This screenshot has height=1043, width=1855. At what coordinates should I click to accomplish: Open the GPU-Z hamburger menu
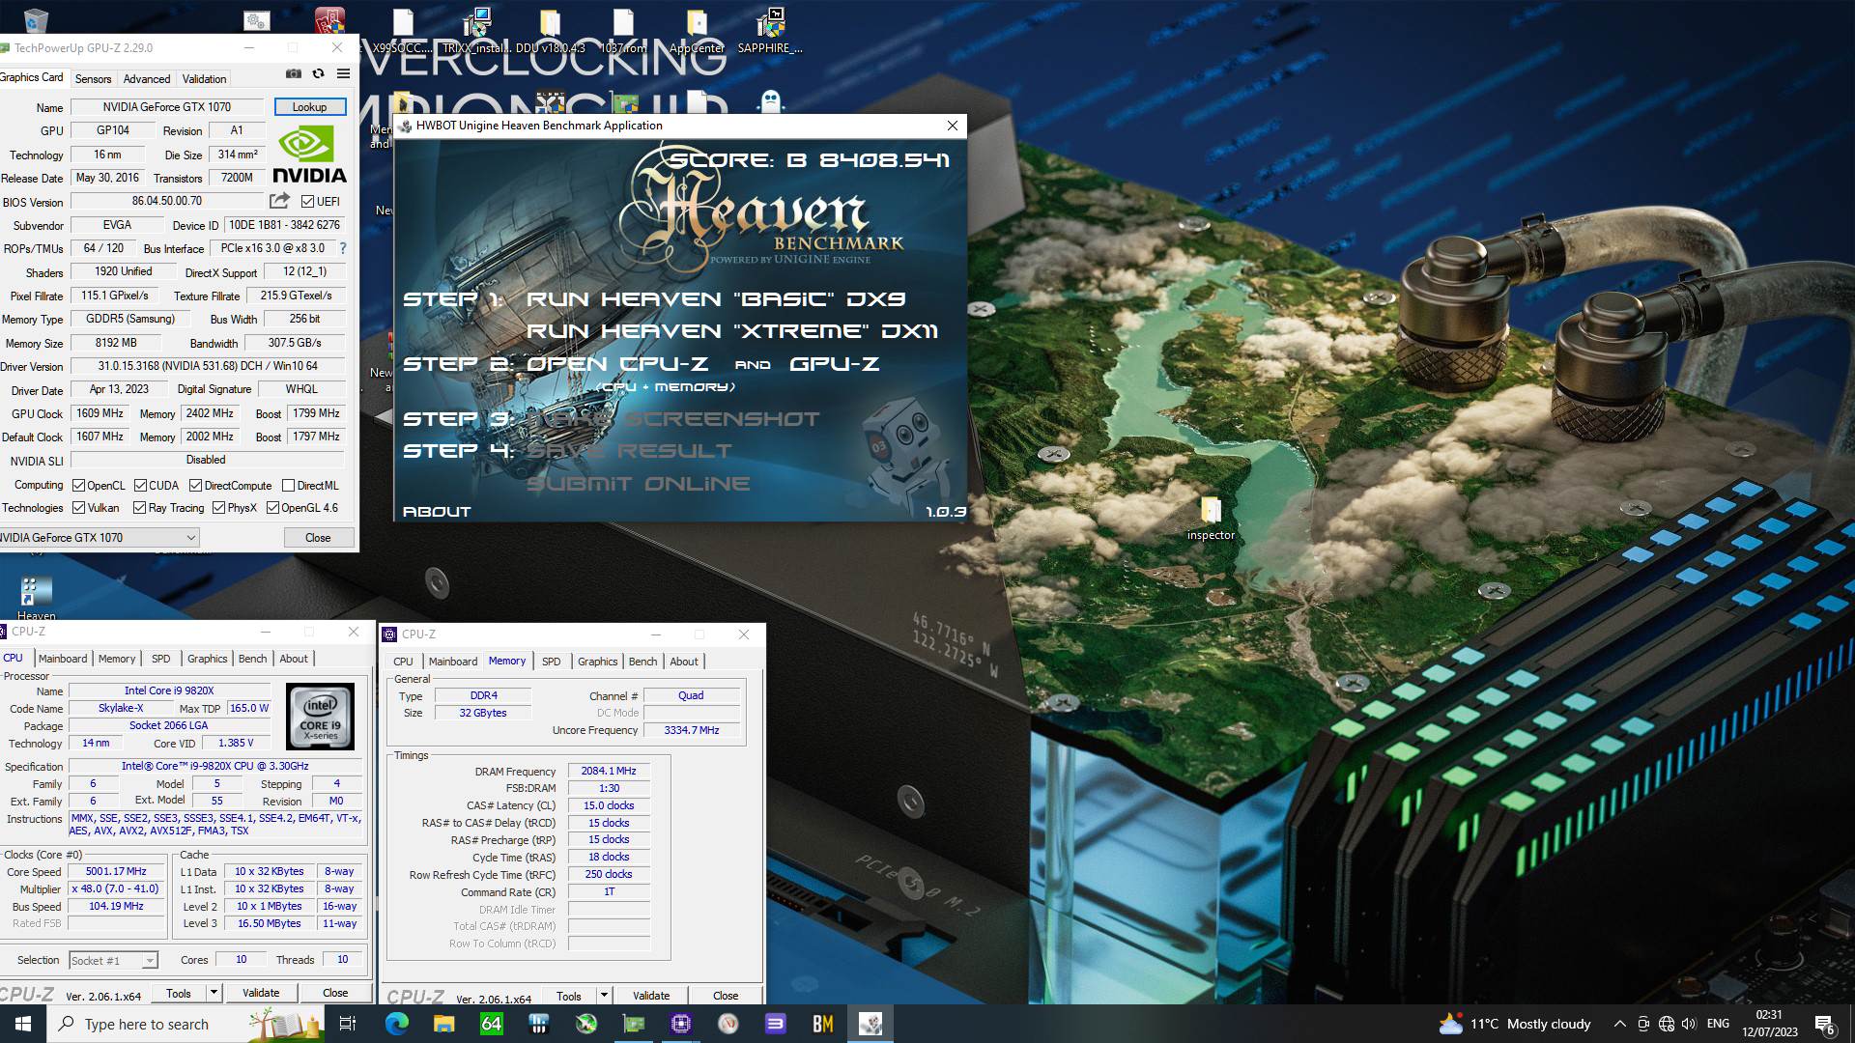[343, 74]
